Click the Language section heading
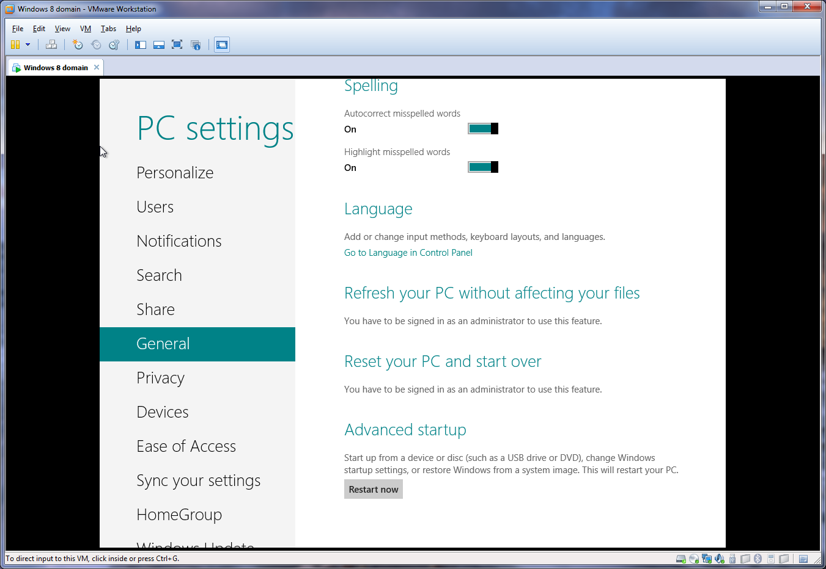The width and height of the screenshot is (826, 569). coord(378,209)
